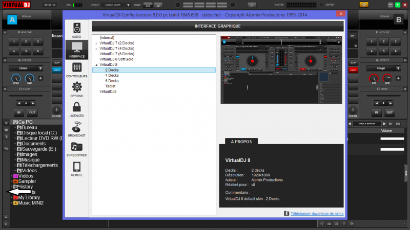Add effect slot plus on deck B
Image resolution: width=410 pixels, height=230 pixels.
[398, 78]
